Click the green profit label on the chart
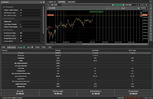 96,12
